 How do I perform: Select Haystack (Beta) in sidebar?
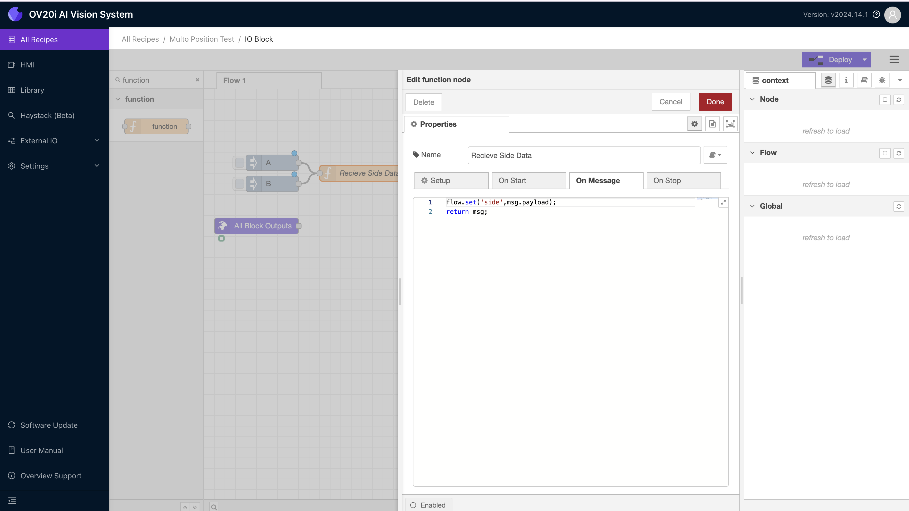(47, 115)
